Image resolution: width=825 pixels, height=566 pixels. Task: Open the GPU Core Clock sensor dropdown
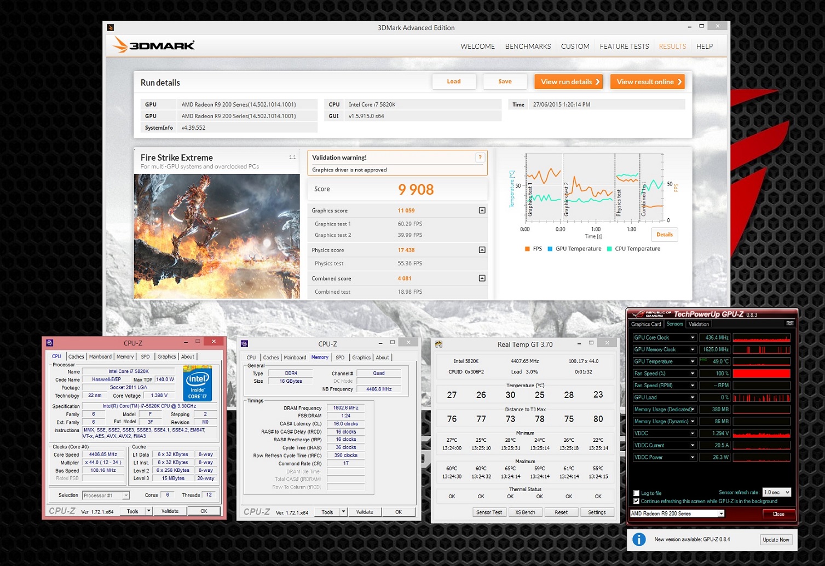coord(692,337)
